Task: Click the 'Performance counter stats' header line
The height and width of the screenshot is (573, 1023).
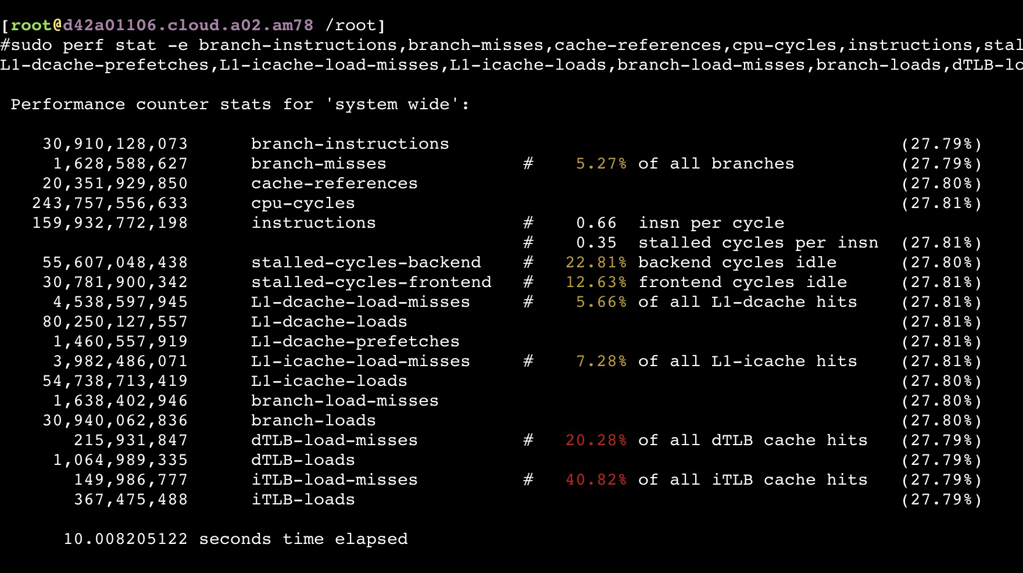Action: [x=240, y=105]
